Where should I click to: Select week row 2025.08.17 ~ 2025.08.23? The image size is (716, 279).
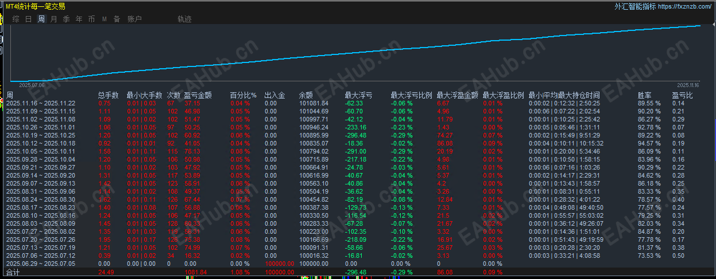coord(41,207)
